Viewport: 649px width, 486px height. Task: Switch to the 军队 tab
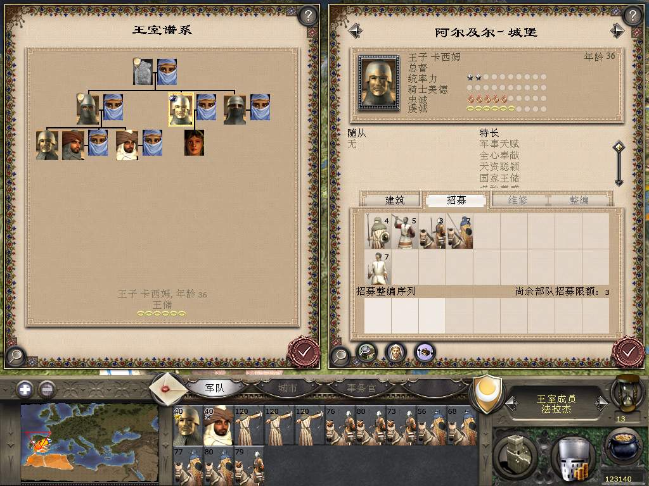click(x=215, y=388)
